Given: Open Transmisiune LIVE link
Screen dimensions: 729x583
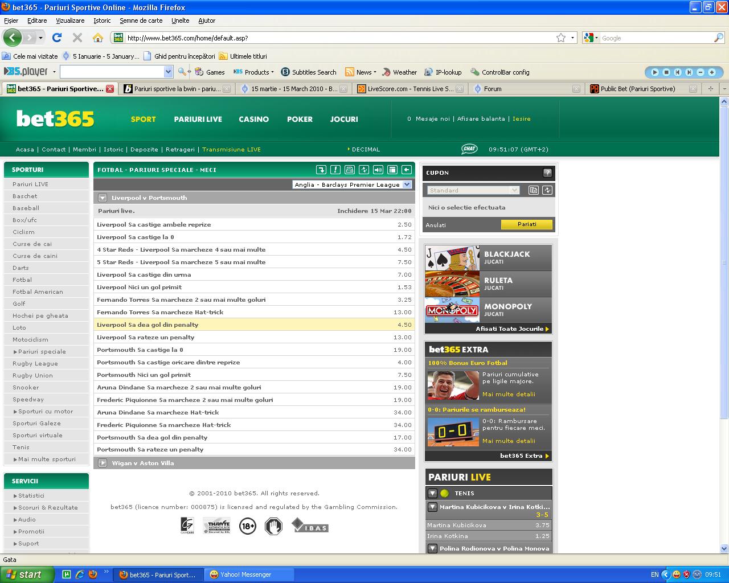Looking at the screenshot, I should 231,149.
